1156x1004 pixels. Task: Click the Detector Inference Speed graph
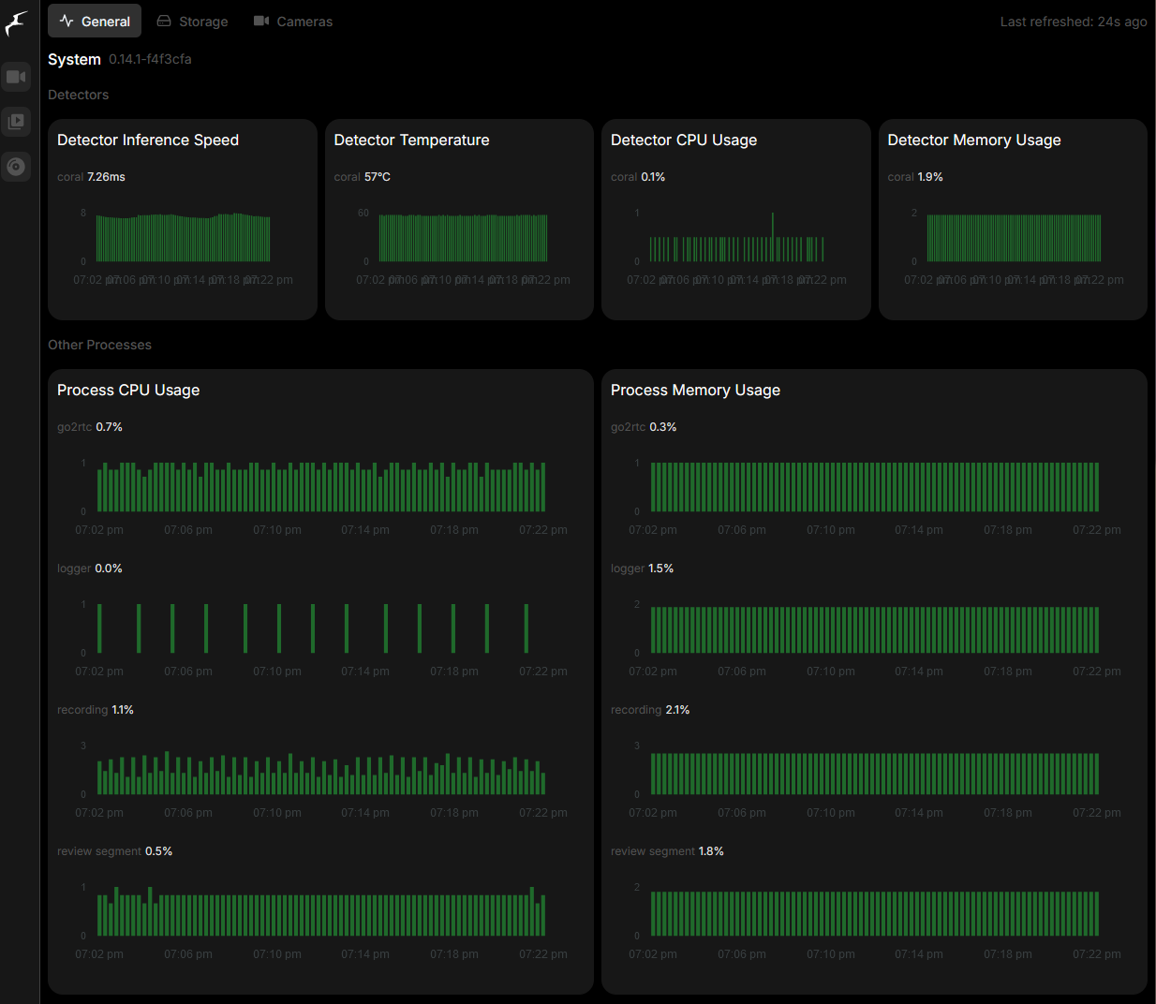pos(183,239)
